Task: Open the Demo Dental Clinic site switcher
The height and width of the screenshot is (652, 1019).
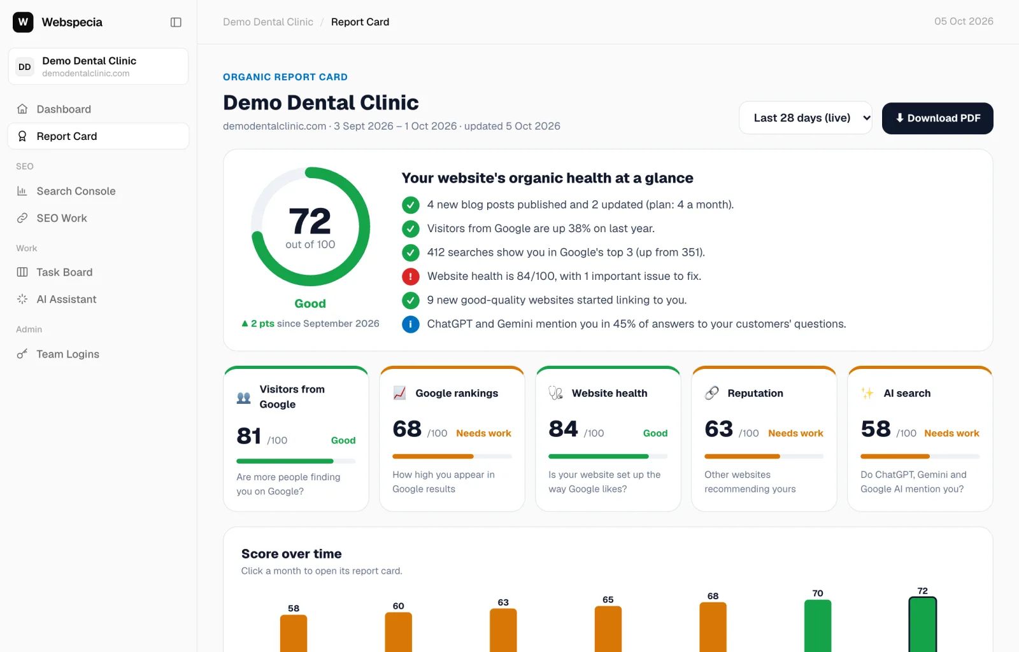Action: pos(98,66)
